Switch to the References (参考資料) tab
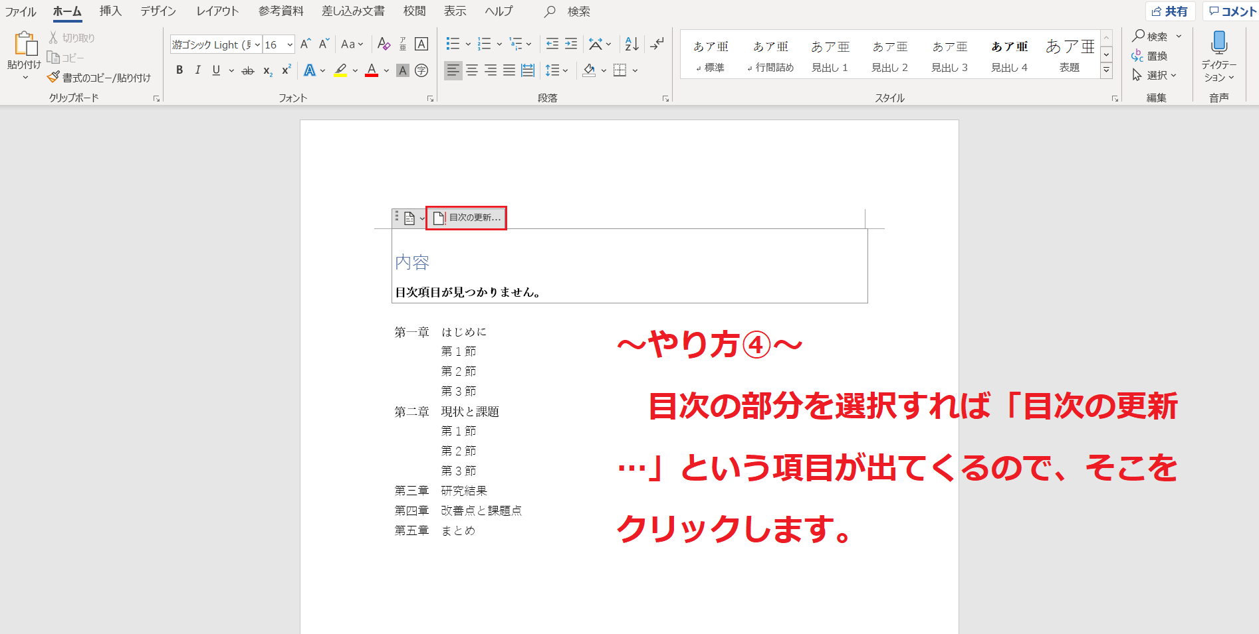The height and width of the screenshot is (634, 1259). [x=281, y=11]
